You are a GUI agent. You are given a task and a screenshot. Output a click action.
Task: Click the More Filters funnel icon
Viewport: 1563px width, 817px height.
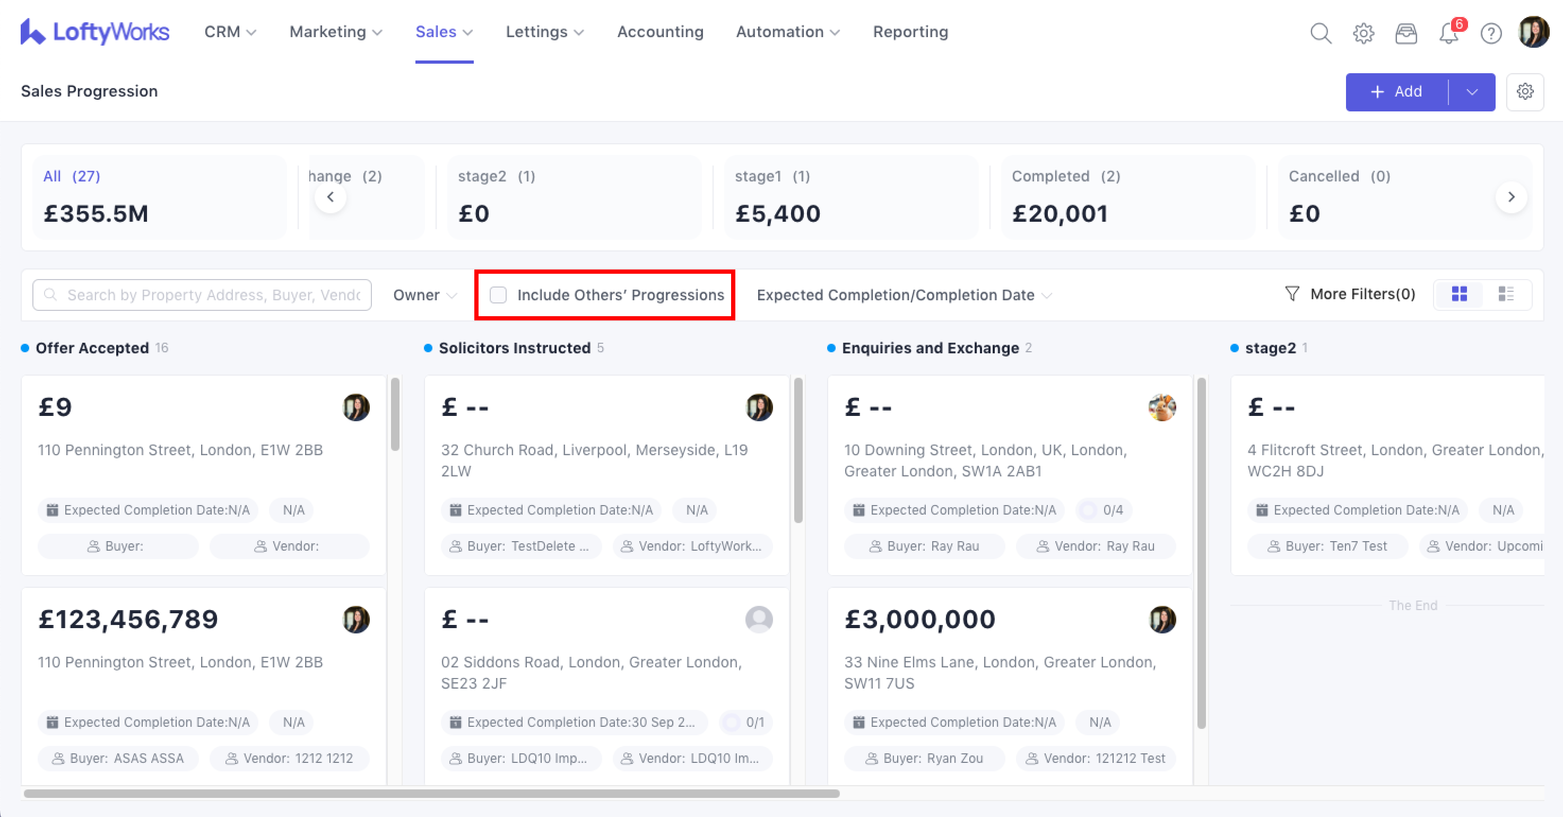coord(1292,294)
